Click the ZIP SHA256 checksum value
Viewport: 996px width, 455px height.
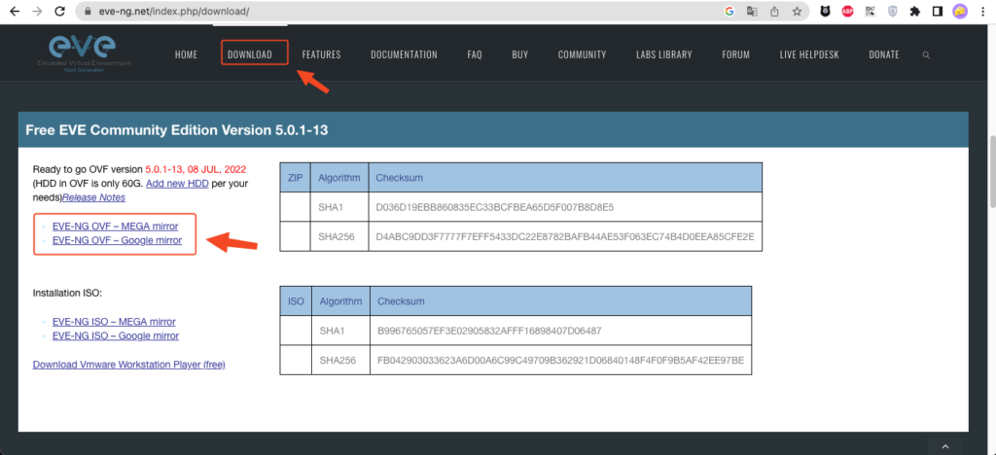[x=565, y=236]
